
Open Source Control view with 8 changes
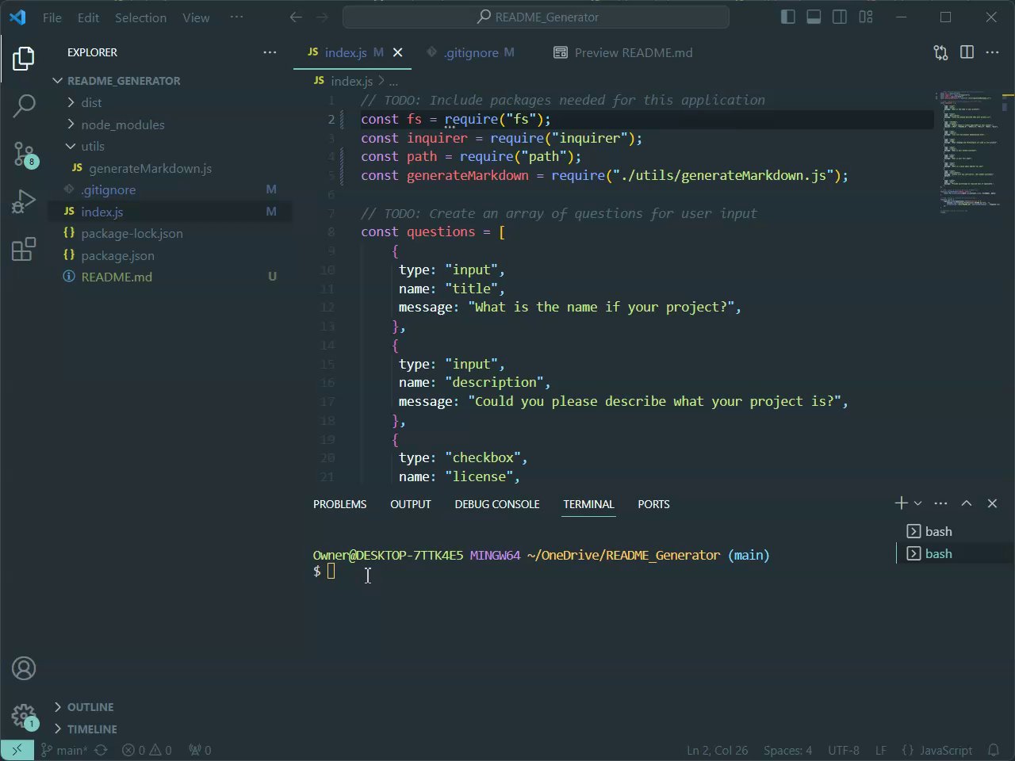pyautogui.click(x=24, y=154)
